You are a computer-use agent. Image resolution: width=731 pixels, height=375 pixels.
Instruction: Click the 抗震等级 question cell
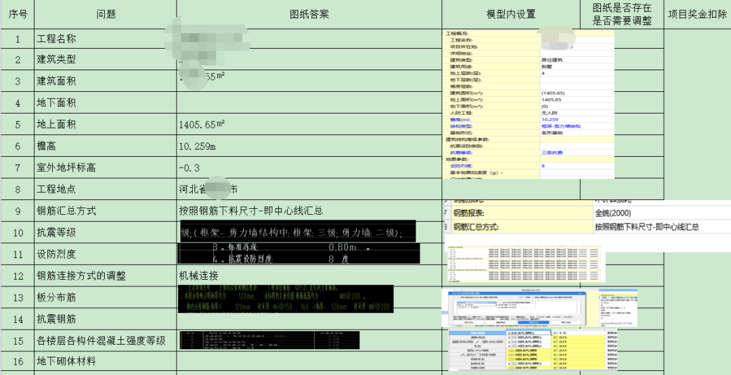pyautogui.click(x=106, y=232)
